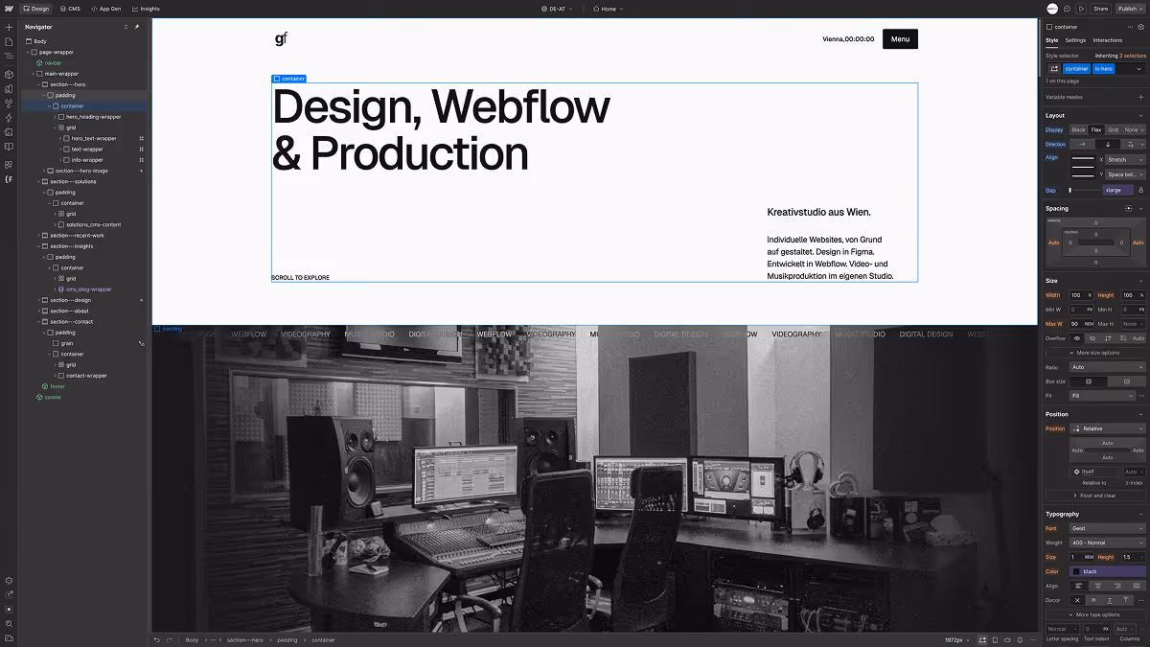Switch to the App Gen tab

(105, 9)
